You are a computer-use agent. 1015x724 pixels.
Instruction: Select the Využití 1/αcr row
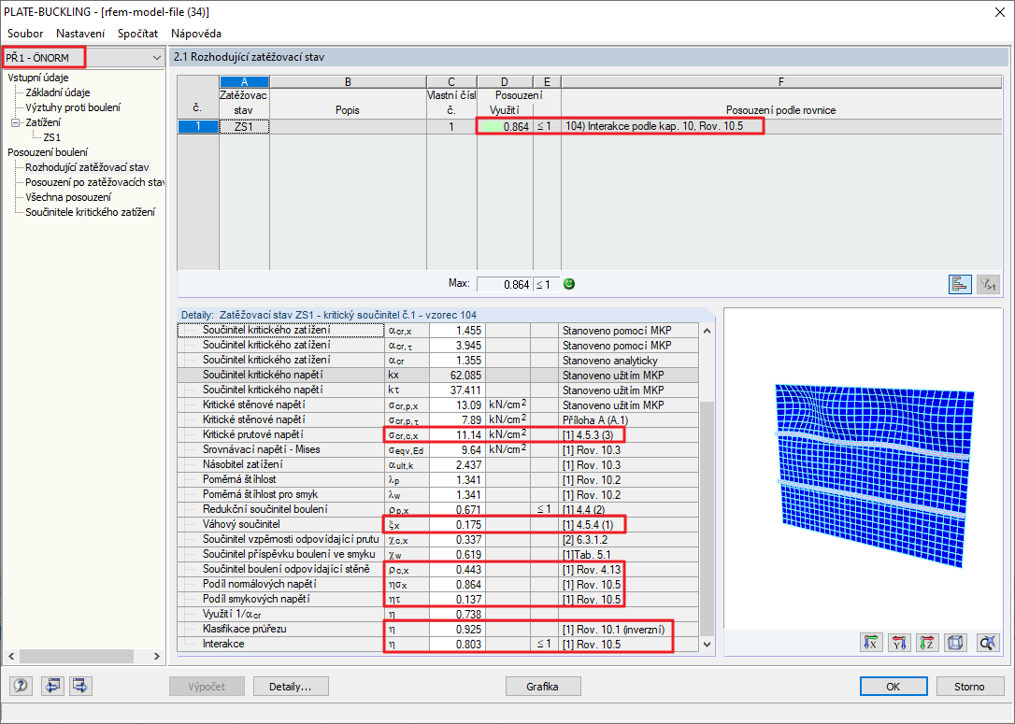pyautogui.click(x=437, y=614)
